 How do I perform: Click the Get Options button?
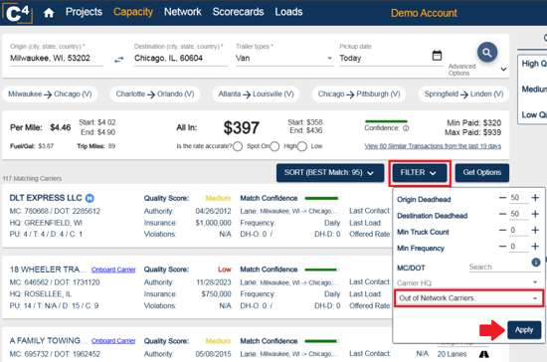(x=482, y=173)
